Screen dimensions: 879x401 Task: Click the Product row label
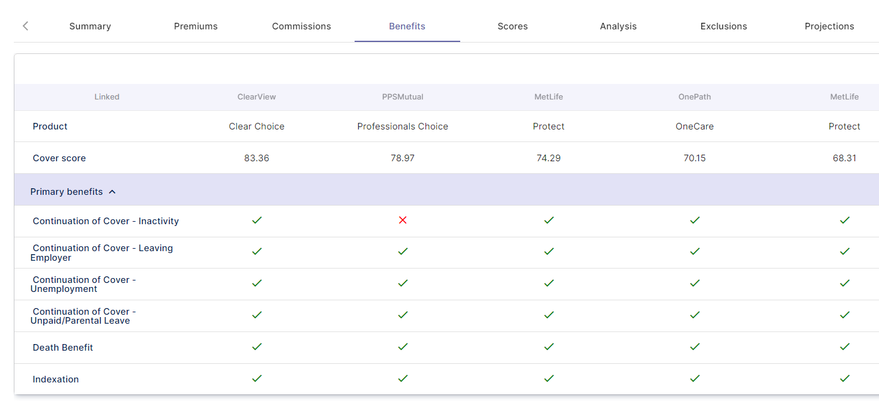[50, 126]
